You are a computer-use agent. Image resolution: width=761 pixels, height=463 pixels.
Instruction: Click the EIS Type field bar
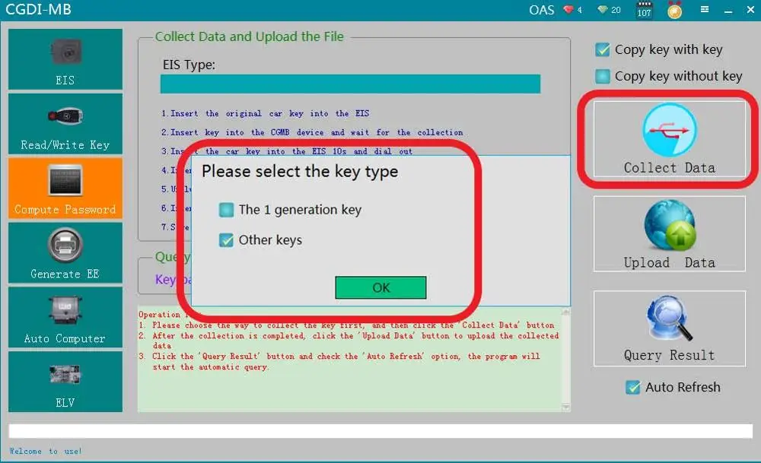pyautogui.click(x=350, y=84)
